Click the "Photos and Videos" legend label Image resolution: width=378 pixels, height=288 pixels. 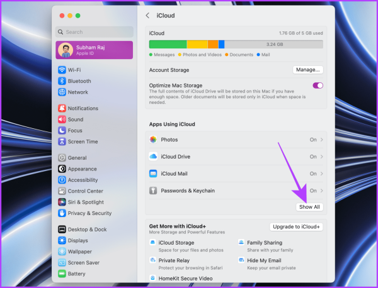point(202,55)
